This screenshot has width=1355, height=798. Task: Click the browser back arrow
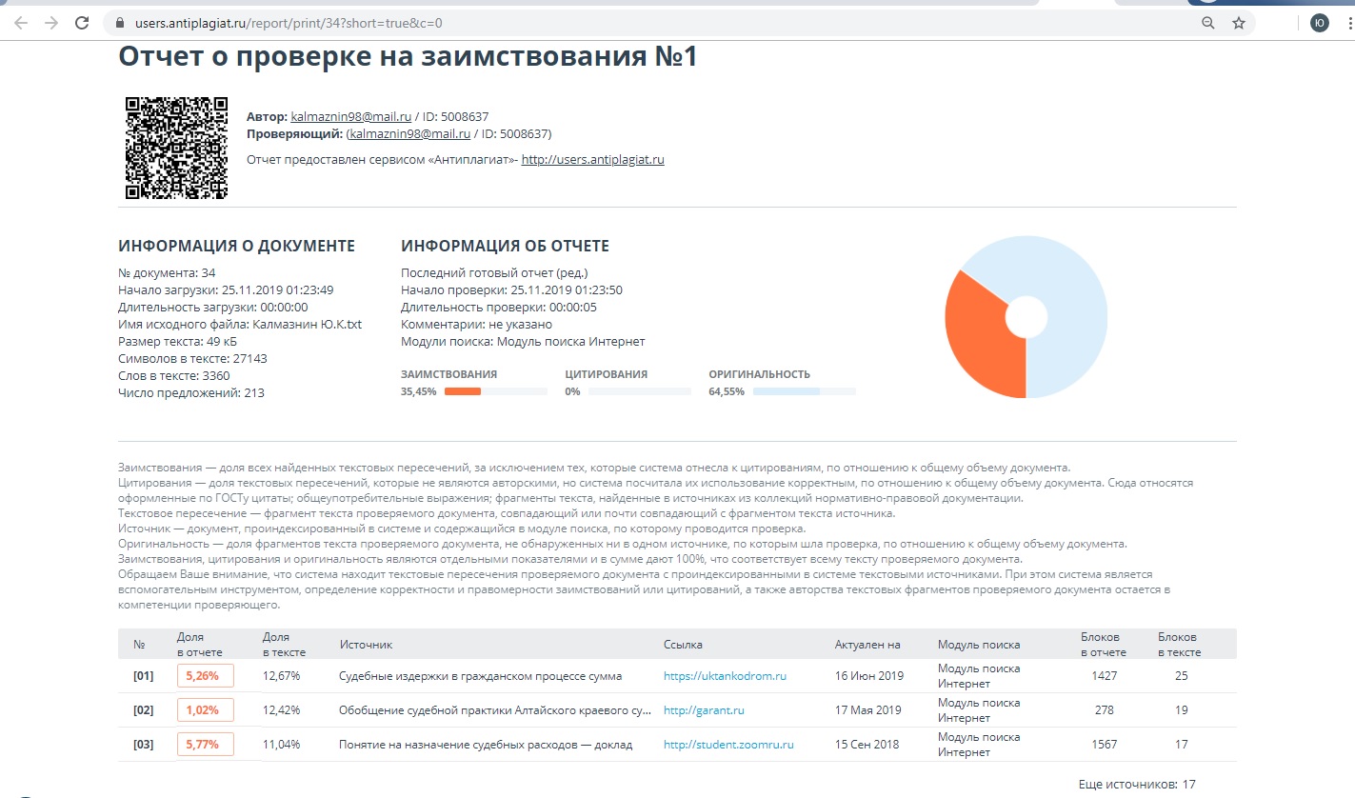20,23
